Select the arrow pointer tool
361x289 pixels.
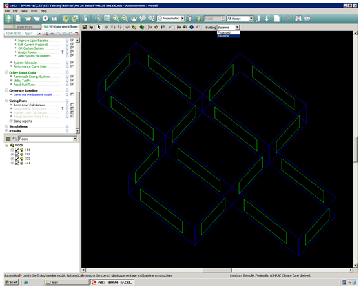tap(99, 27)
